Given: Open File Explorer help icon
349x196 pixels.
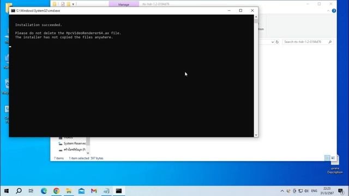Looking at the screenshot, I should (x=334, y=11).
